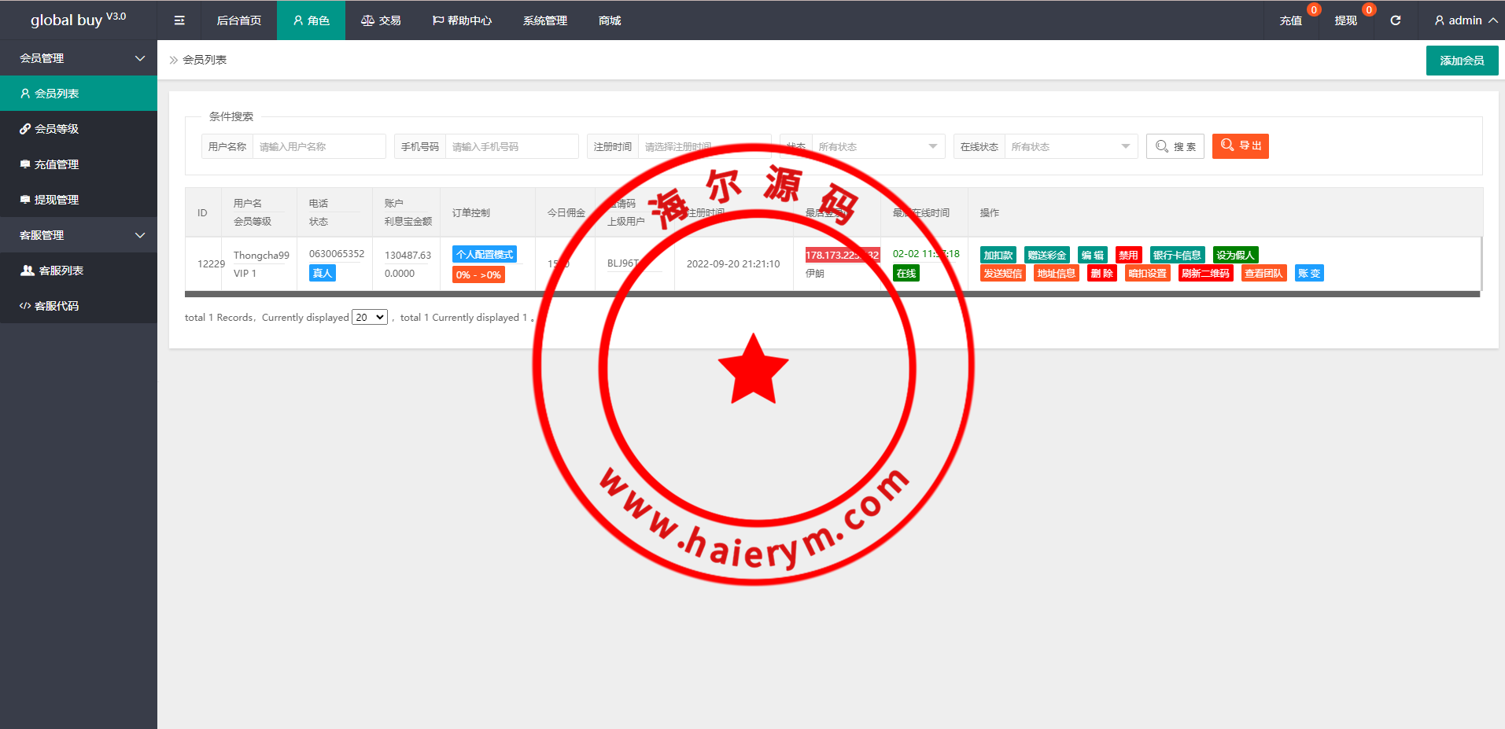Click the sidebar collapse hamburger icon

coord(179,20)
